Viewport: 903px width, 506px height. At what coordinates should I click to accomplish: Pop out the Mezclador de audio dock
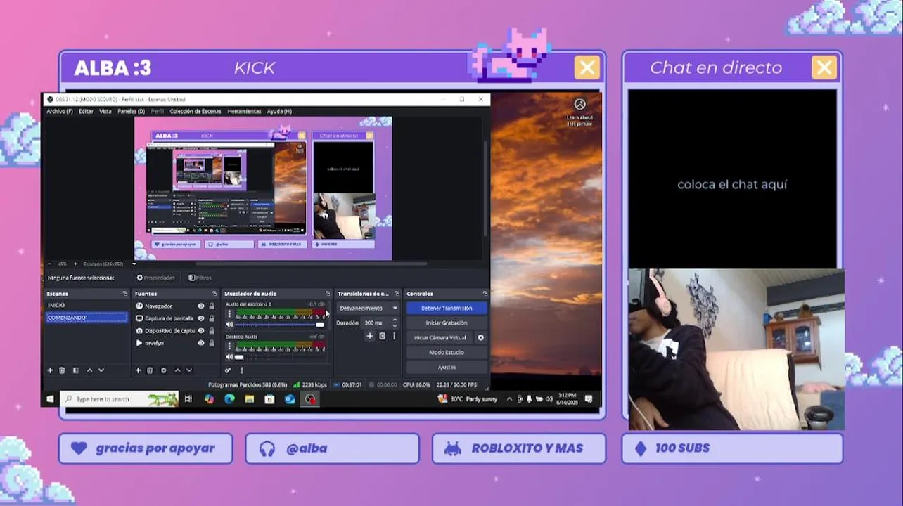[328, 294]
